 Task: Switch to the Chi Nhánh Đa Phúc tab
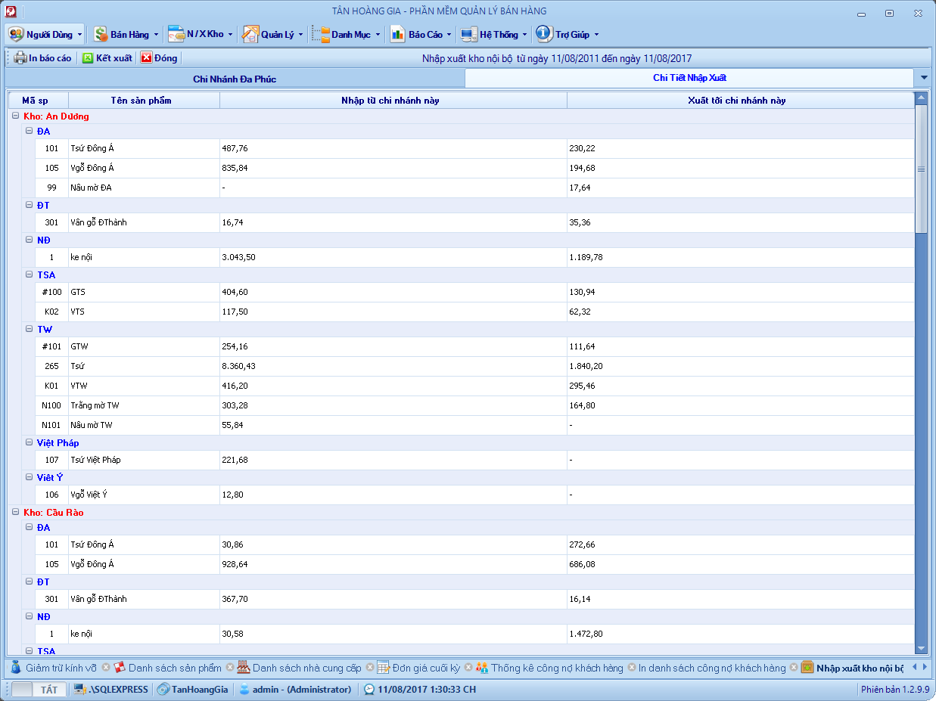pos(235,79)
